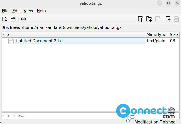This screenshot has width=181, height=124.
Task: Click the Add Directory folder-plus icon
Action: tap(149, 19)
